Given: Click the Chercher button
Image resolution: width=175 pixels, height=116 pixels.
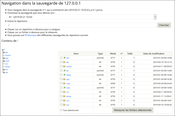Looking at the screenshot, I should [x=164, y=25].
